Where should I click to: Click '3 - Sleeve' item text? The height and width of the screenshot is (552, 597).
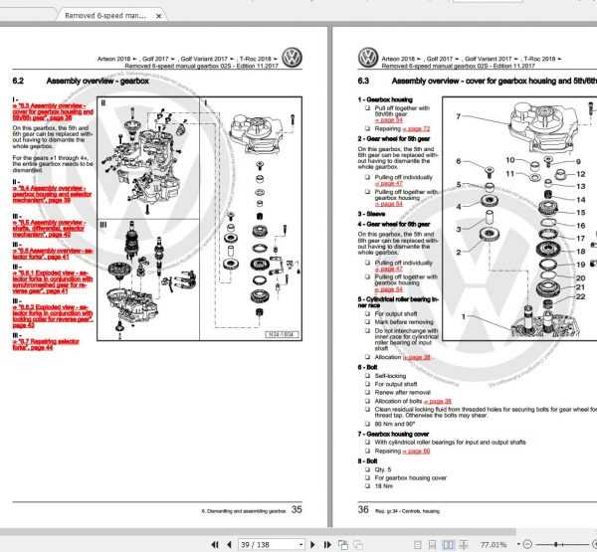tap(371, 214)
